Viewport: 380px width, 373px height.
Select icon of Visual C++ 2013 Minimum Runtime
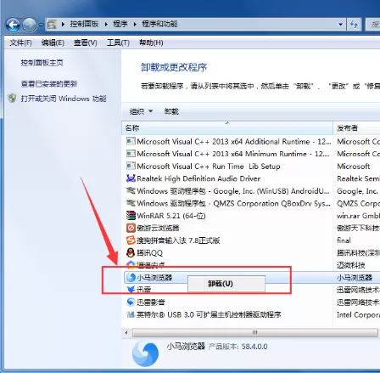pyautogui.click(x=131, y=154)
